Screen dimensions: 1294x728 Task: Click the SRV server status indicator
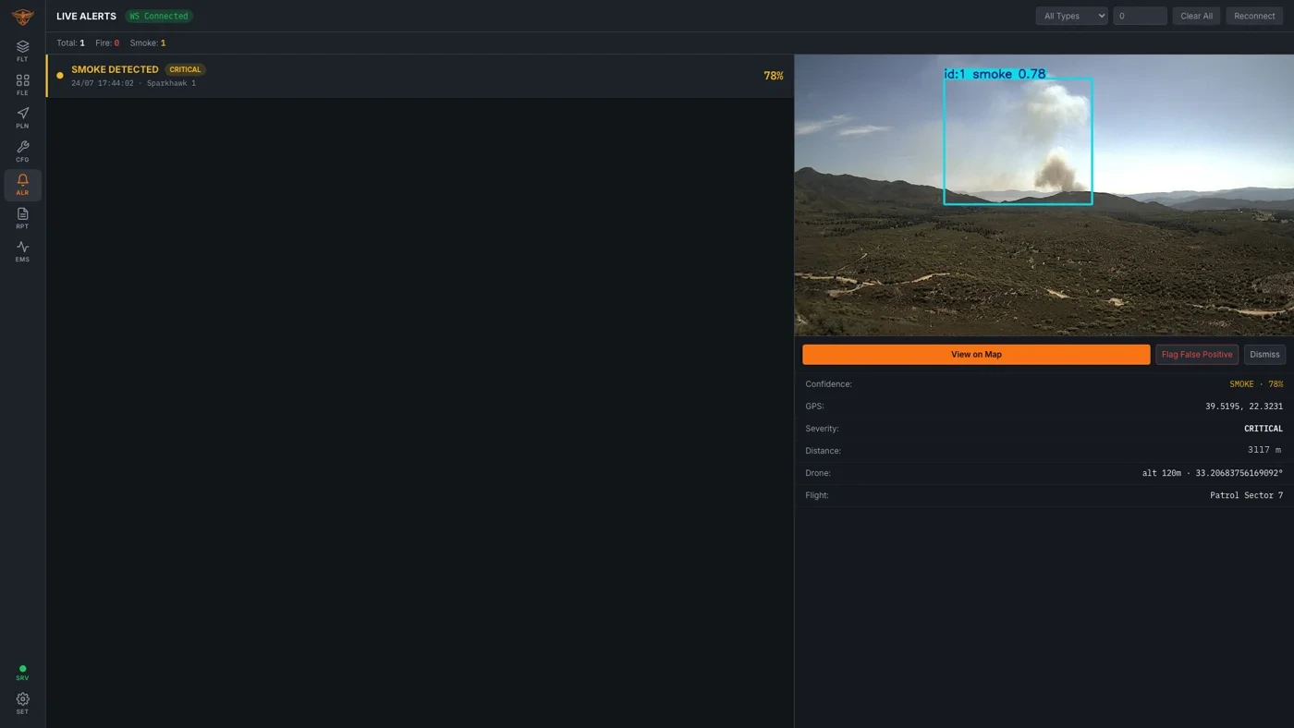pos(22,673)
